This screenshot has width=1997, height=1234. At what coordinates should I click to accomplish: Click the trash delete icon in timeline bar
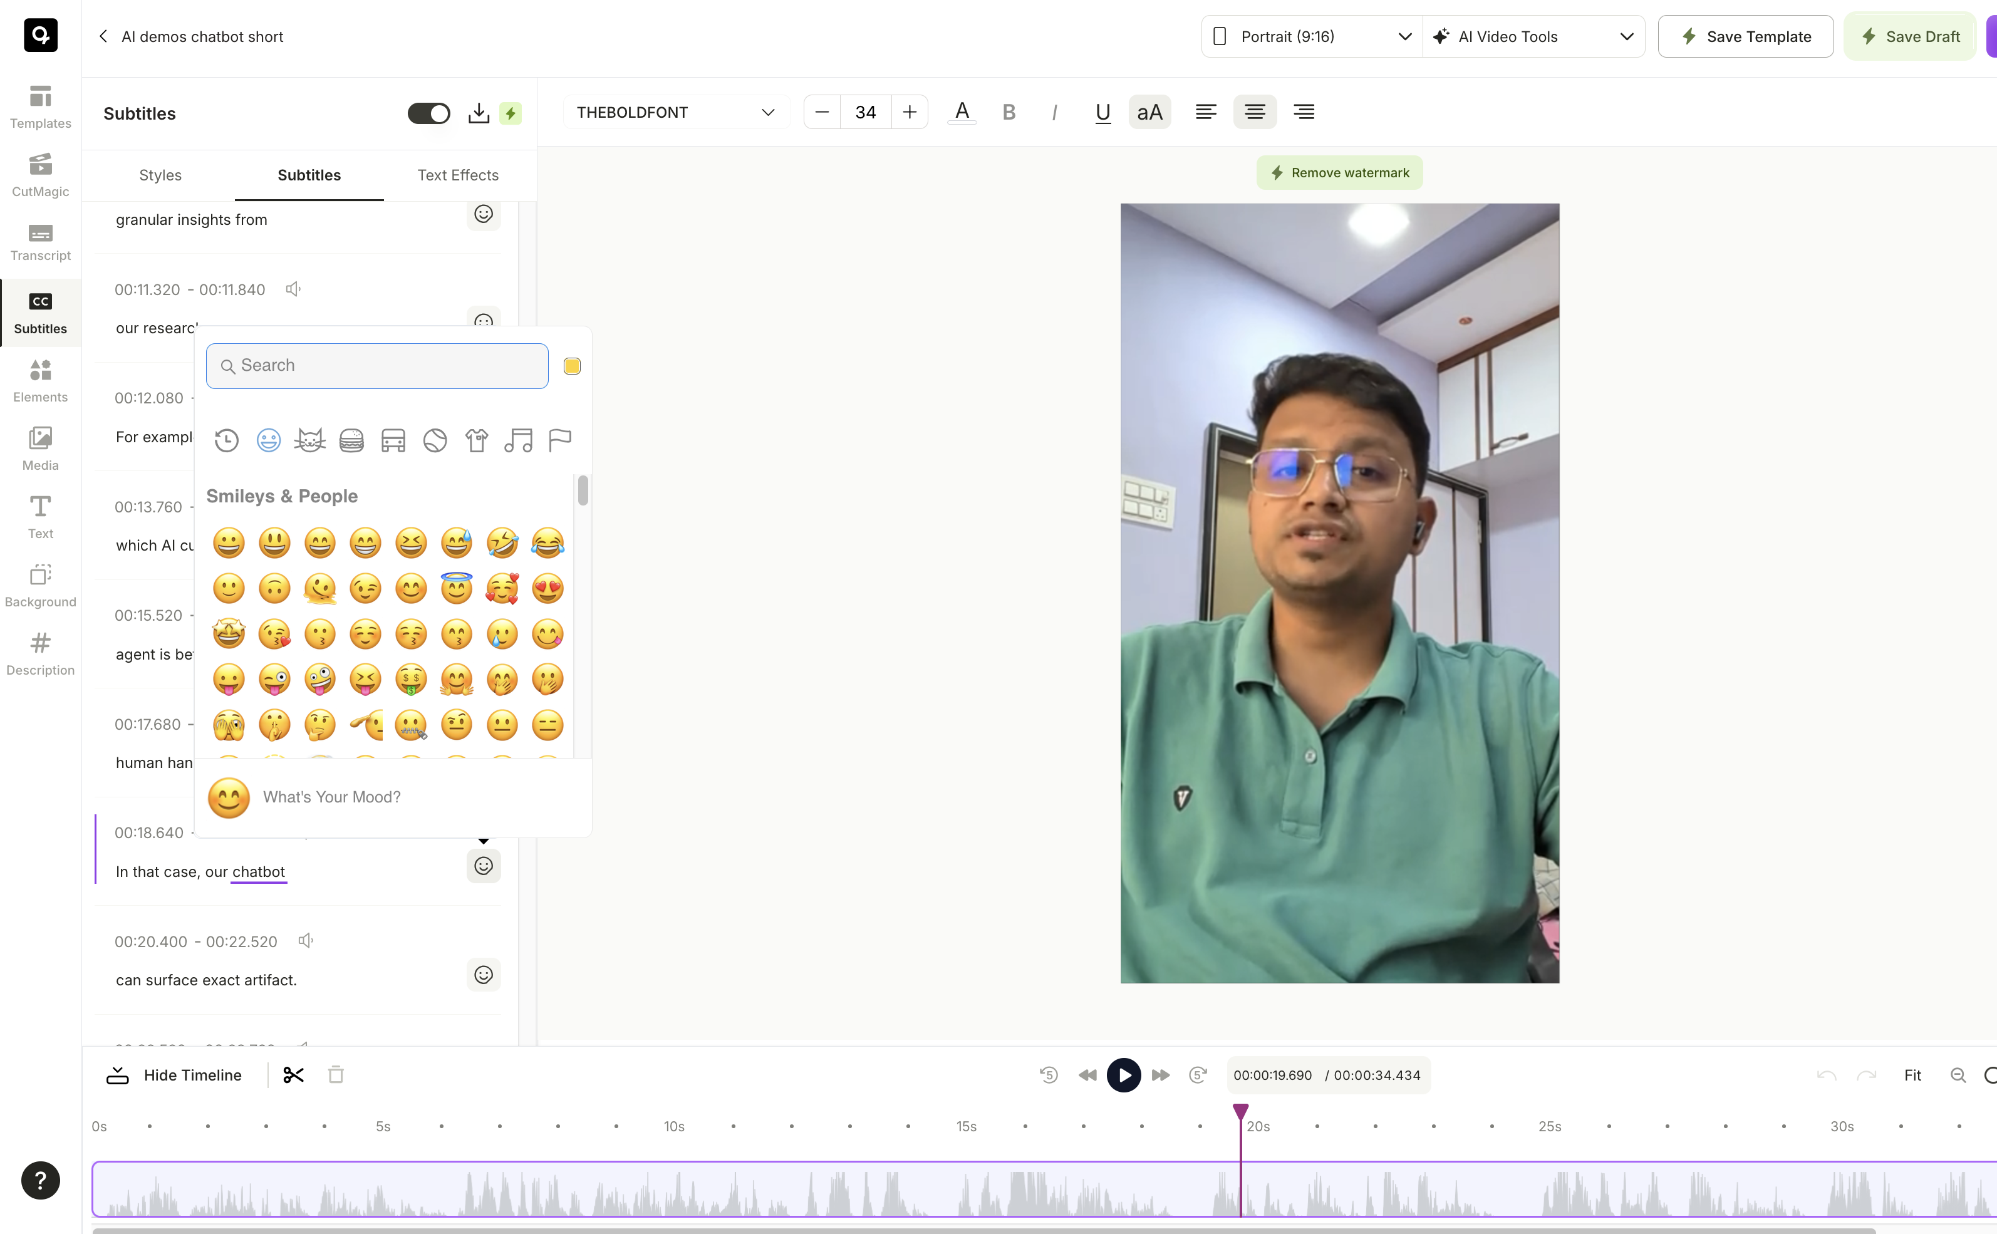point(335,1075)
